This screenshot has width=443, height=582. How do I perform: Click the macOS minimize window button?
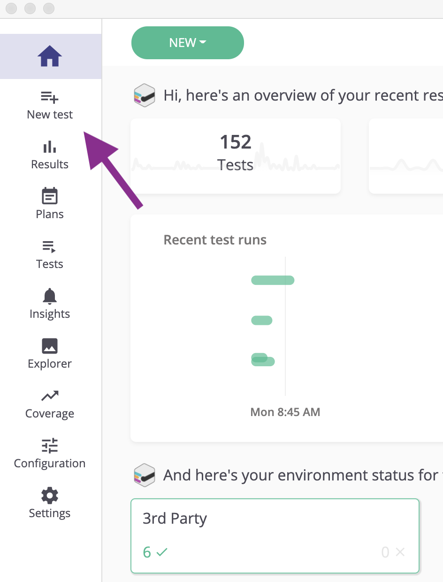point(30,8)
